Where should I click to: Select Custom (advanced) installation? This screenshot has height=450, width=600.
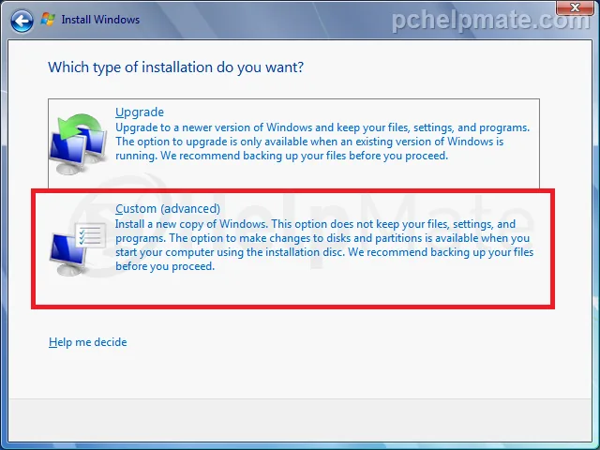[x=293, y=248]
